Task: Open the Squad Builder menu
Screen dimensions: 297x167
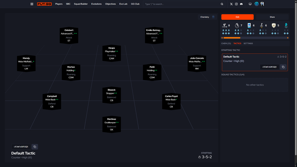Action: (x=81, y=4)
